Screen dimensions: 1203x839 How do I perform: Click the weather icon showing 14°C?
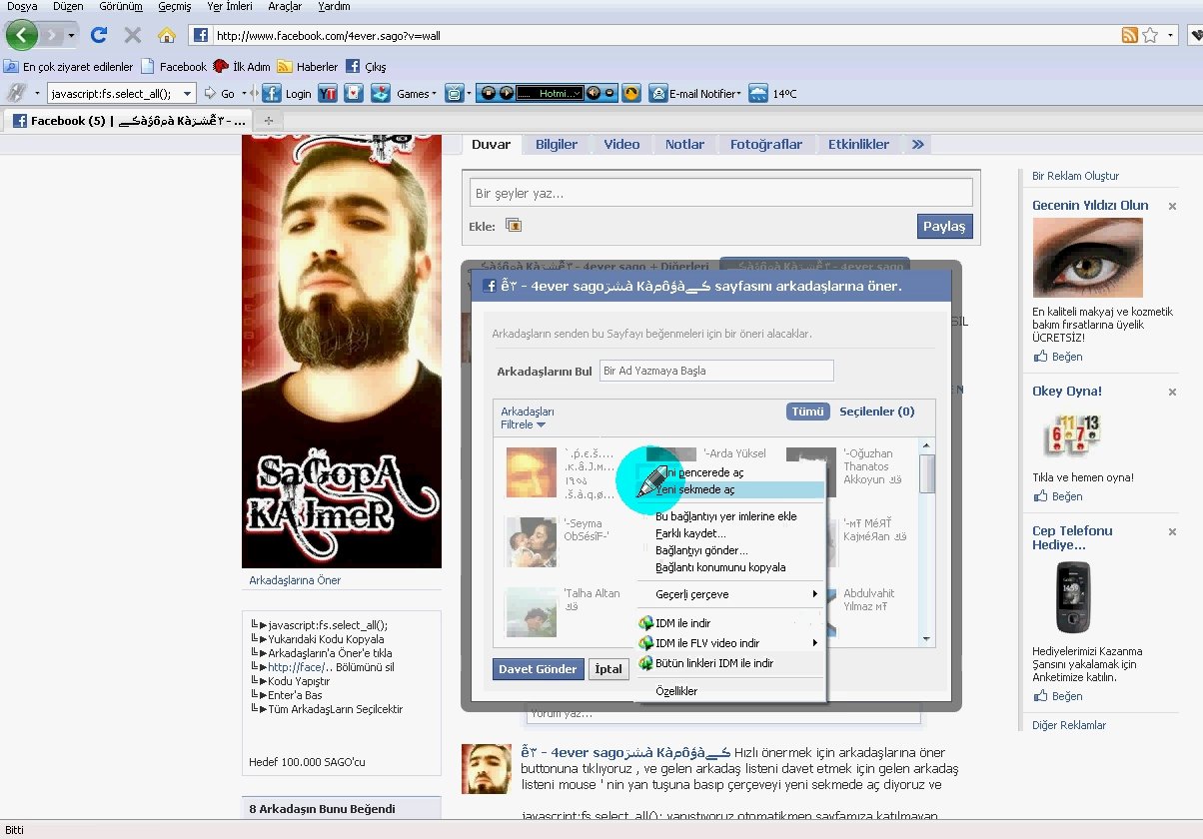pyautogui.click(x=758, y=93)
